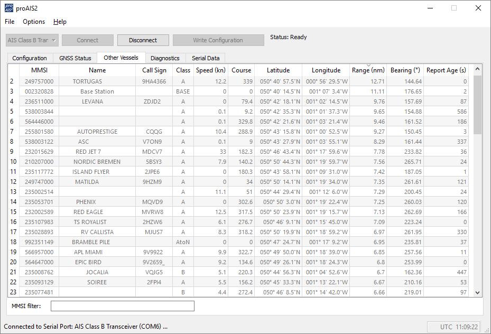Open the Help menu
Viewport: 491px width, 334px height.
(60, 22)
